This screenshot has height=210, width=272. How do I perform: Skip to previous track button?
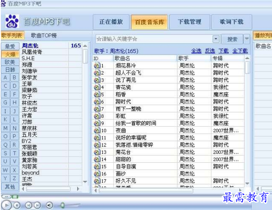point(29,205)
